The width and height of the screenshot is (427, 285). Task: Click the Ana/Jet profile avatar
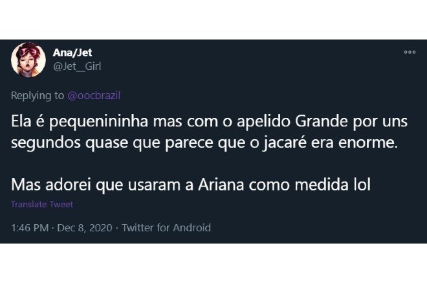pos(28,59)
